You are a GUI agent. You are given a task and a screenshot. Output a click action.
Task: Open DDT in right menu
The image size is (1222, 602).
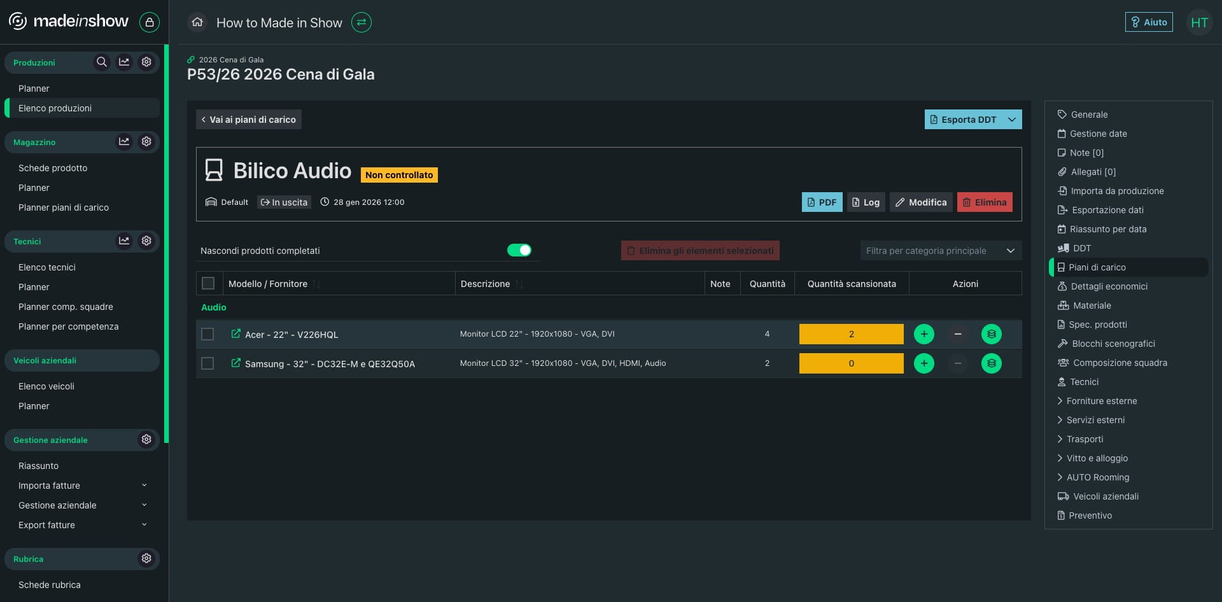[1074, 248]
